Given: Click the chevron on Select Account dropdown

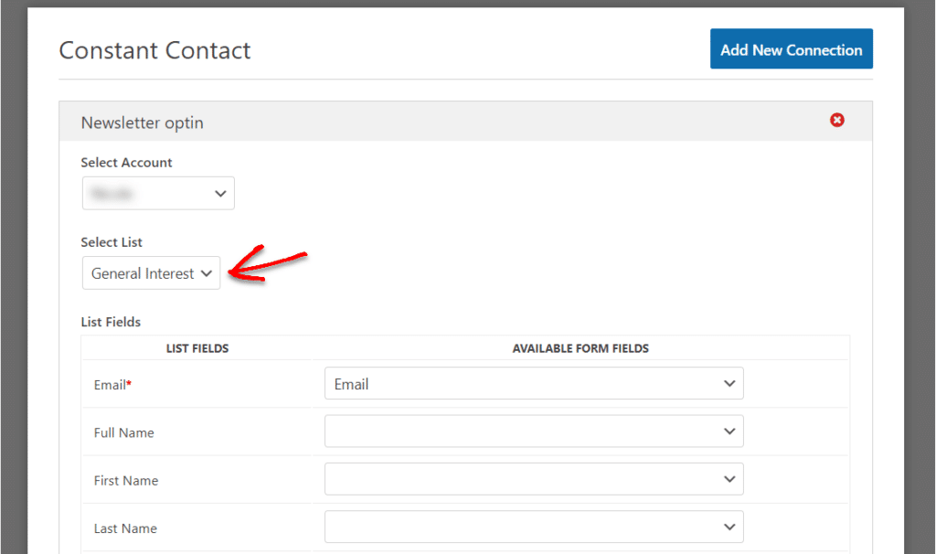Looking at the screenshot, I should (220, 193).
